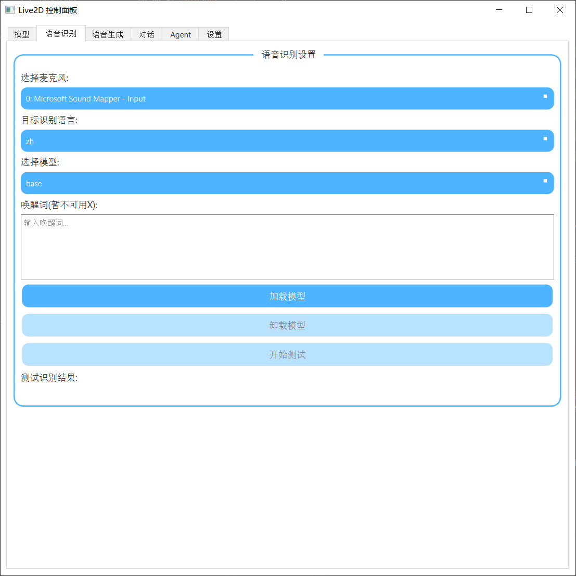576x576 pixels.
Task: Go to the 设置 settings tab
Action: (213, 34)
